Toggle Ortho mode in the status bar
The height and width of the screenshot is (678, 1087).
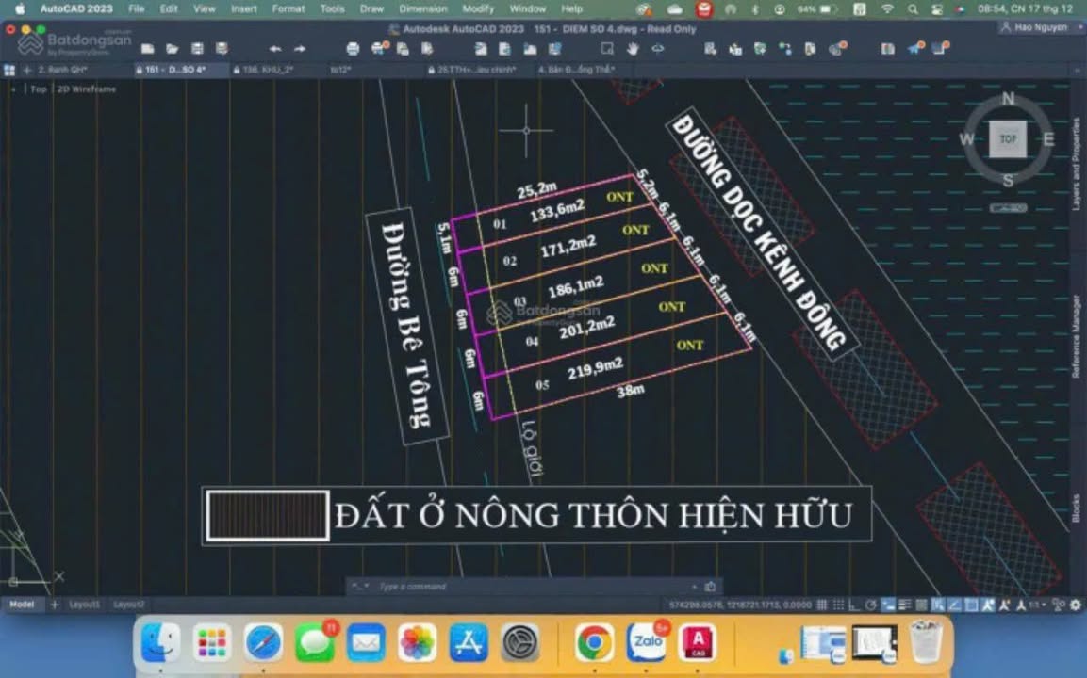click(853, 605)
